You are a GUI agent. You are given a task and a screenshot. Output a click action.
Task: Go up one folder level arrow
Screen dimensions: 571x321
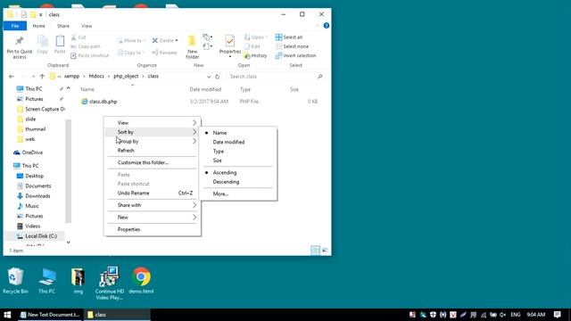coord(42,77)
